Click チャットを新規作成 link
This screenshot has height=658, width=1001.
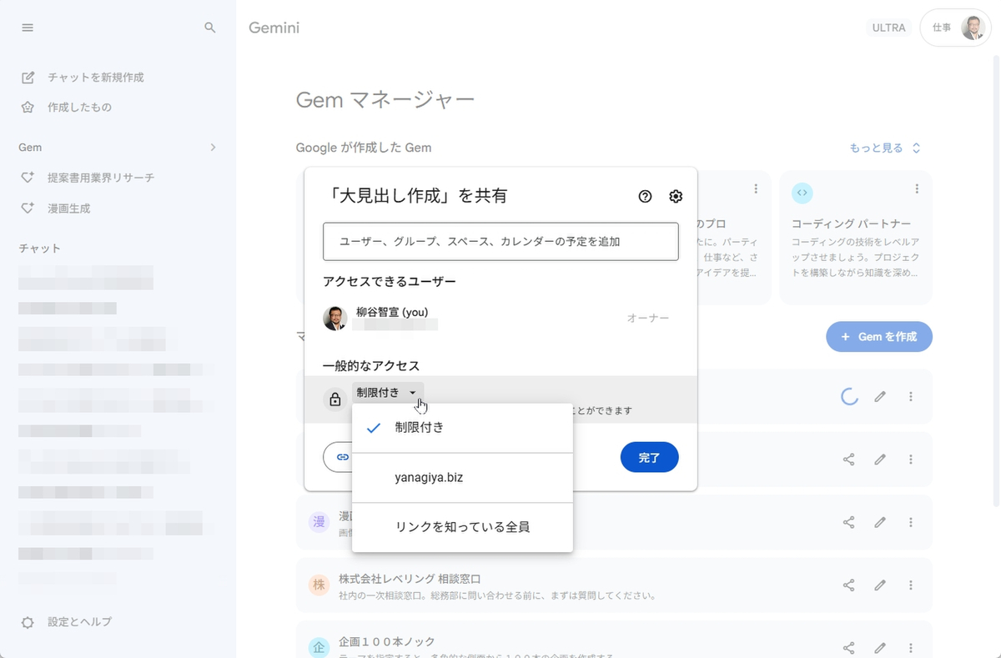pyautogui.click(x=96, y=78)
